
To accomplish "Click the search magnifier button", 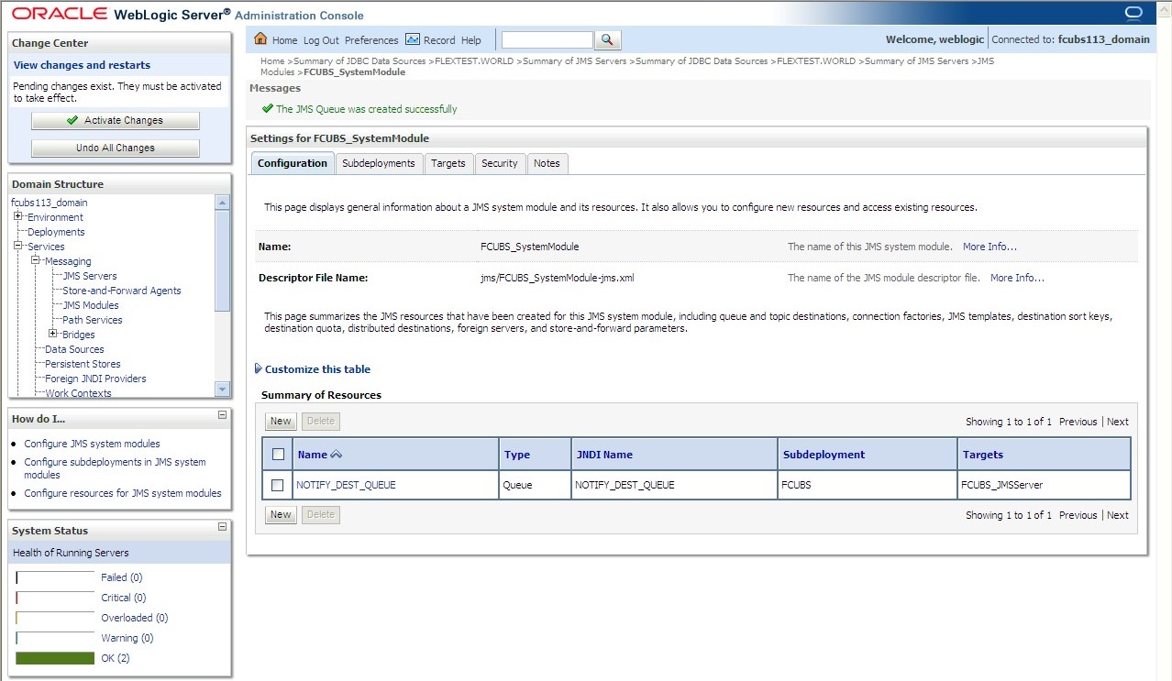I will pyautogui.click(x=608, y=40).
